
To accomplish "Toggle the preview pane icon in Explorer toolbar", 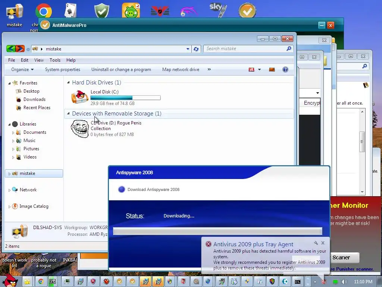I will (x=272, y=70).
